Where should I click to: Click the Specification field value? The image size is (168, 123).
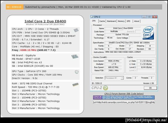click(130, 43)
